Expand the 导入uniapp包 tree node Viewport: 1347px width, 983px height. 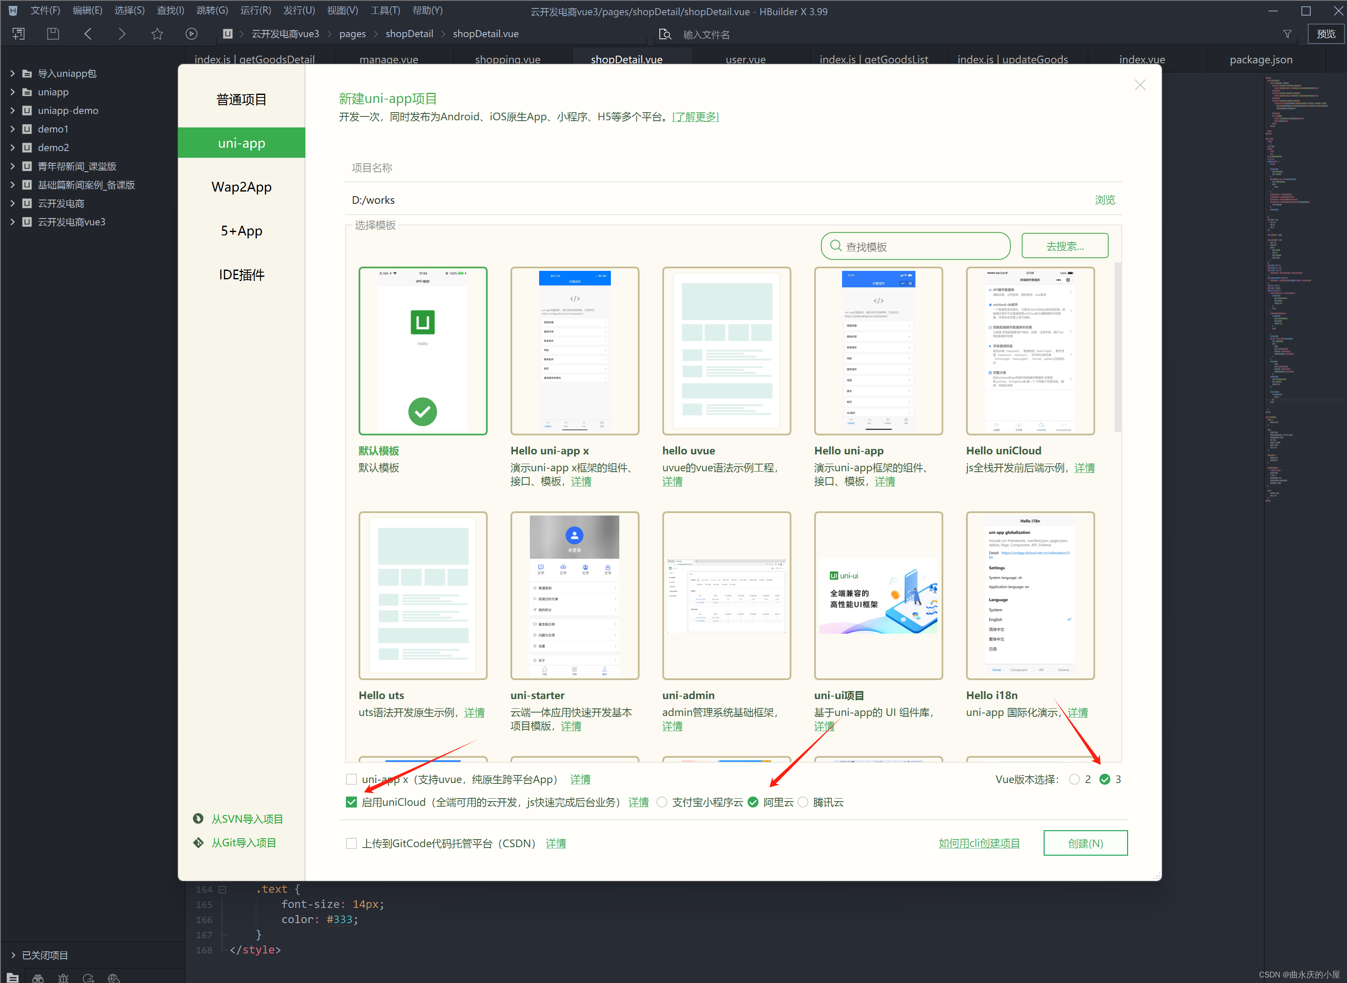click(x=13, y=74)
